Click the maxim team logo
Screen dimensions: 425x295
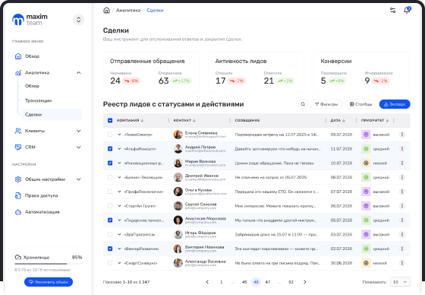point(30,20)
